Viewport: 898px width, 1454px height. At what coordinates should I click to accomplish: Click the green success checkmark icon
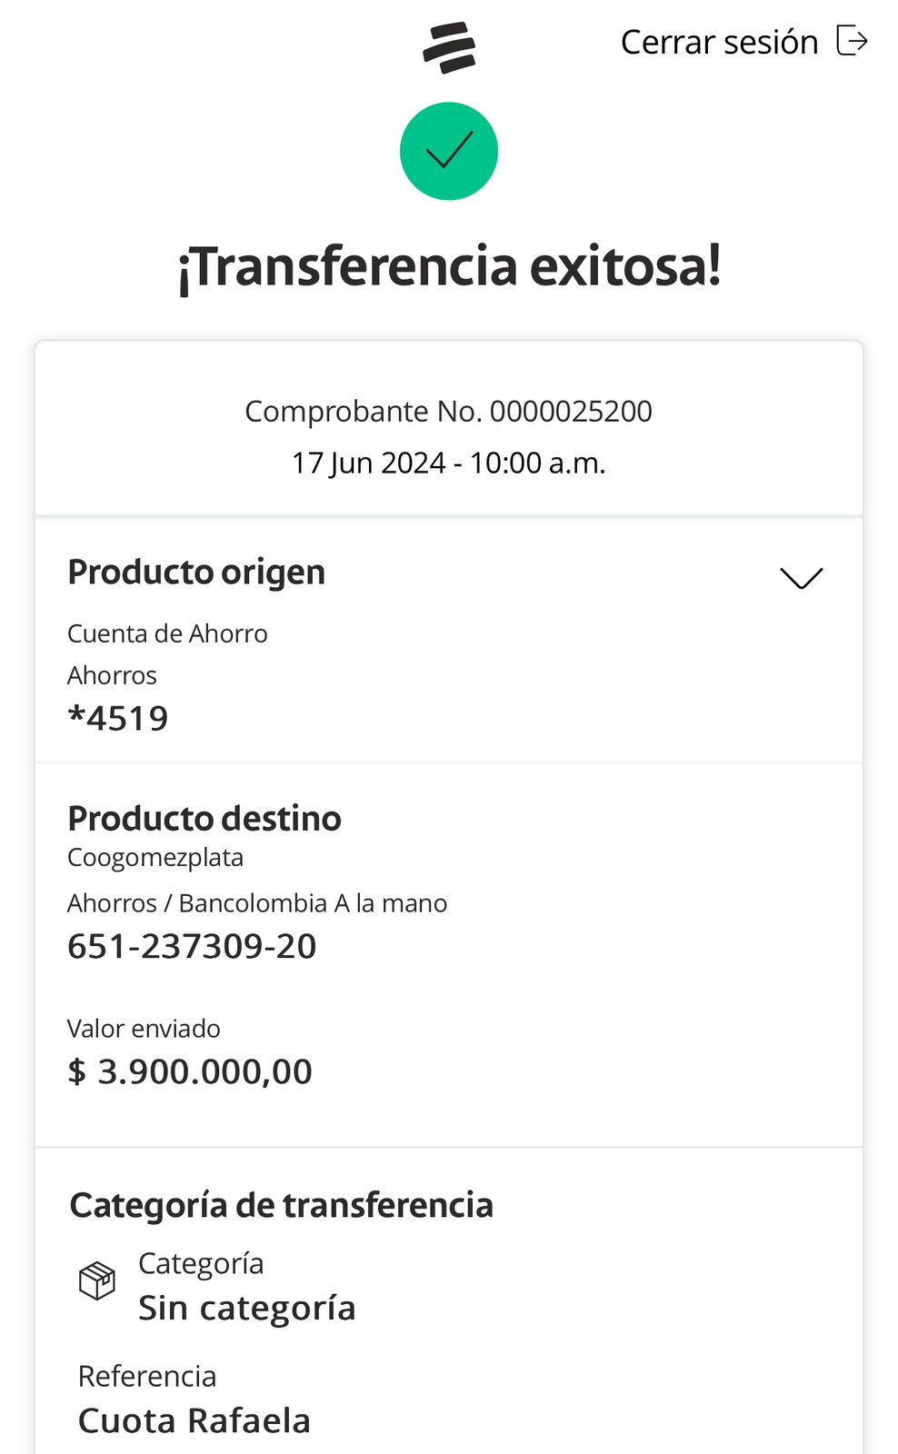coord(449,151)
